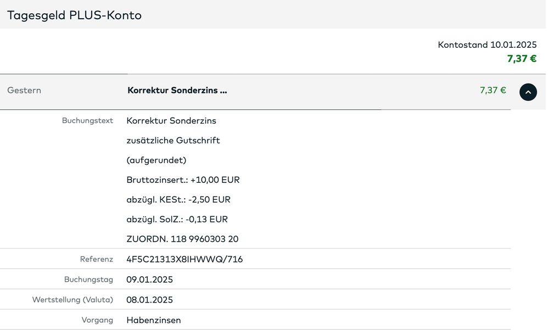Collapse the transaction details with the chevron icon

pos(528,92)
